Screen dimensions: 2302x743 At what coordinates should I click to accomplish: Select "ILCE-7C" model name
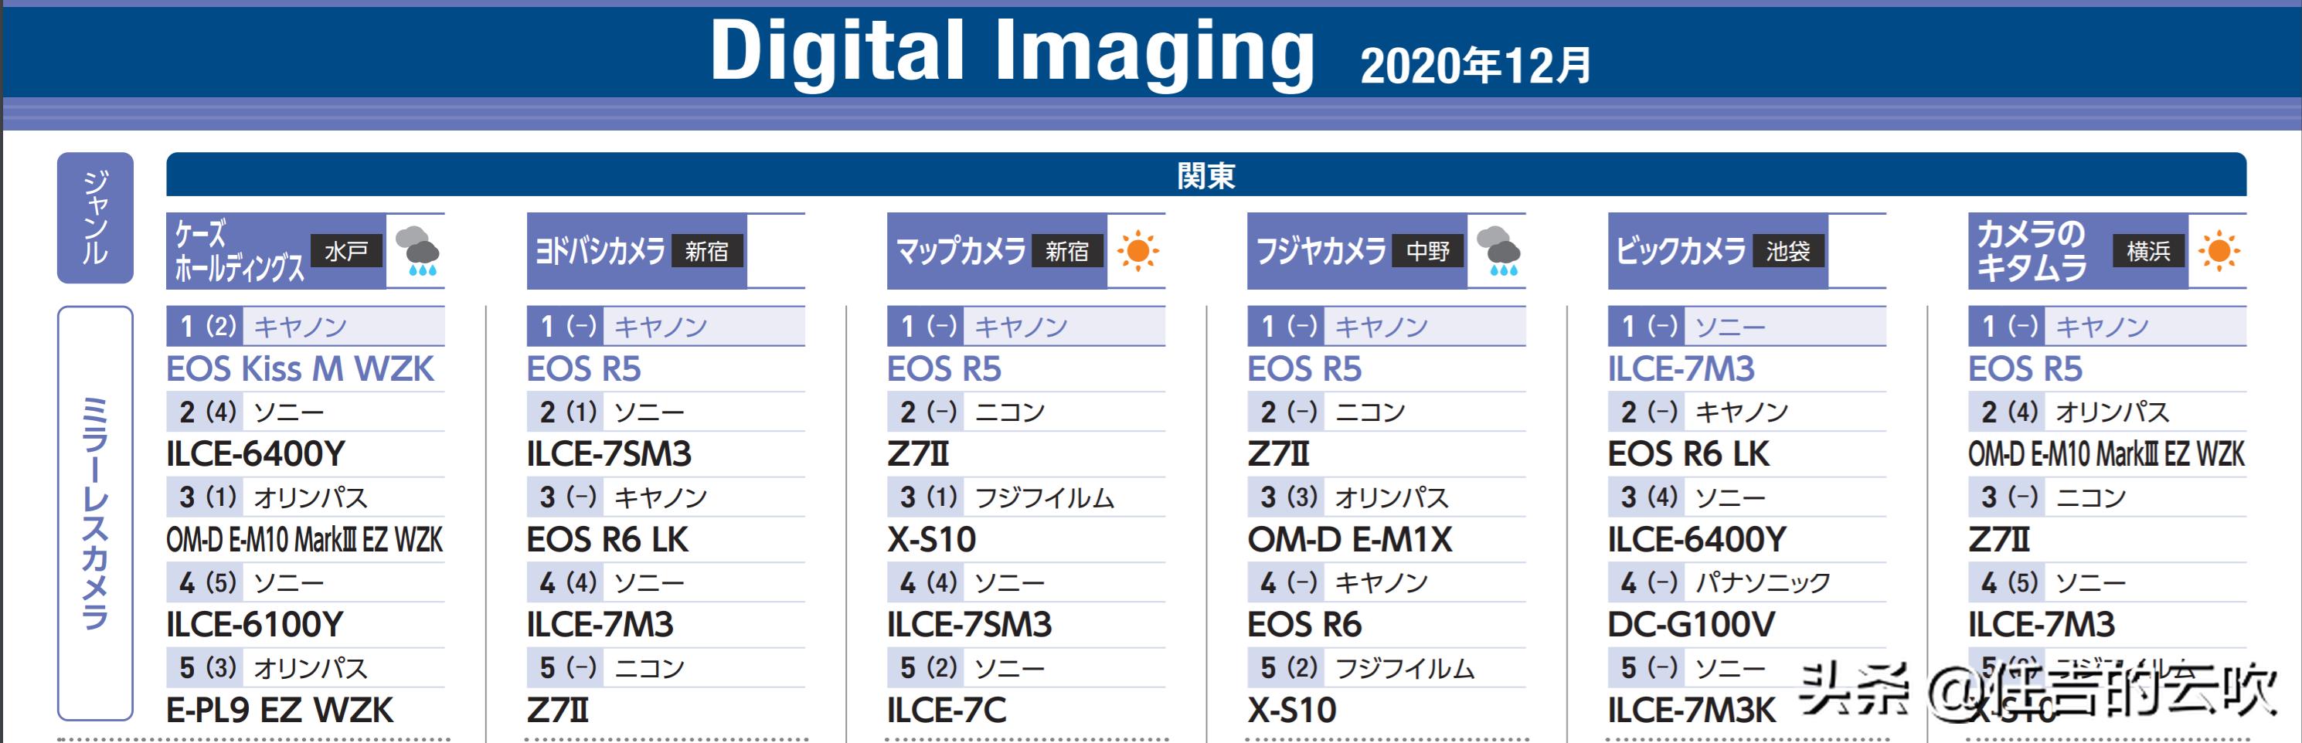click(947, 710)
